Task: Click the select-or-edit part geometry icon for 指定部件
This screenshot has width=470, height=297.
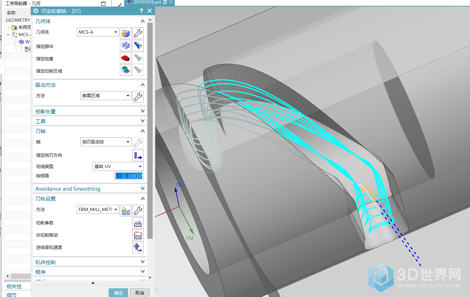Action: pyautogui.click(x=125, y=46)
